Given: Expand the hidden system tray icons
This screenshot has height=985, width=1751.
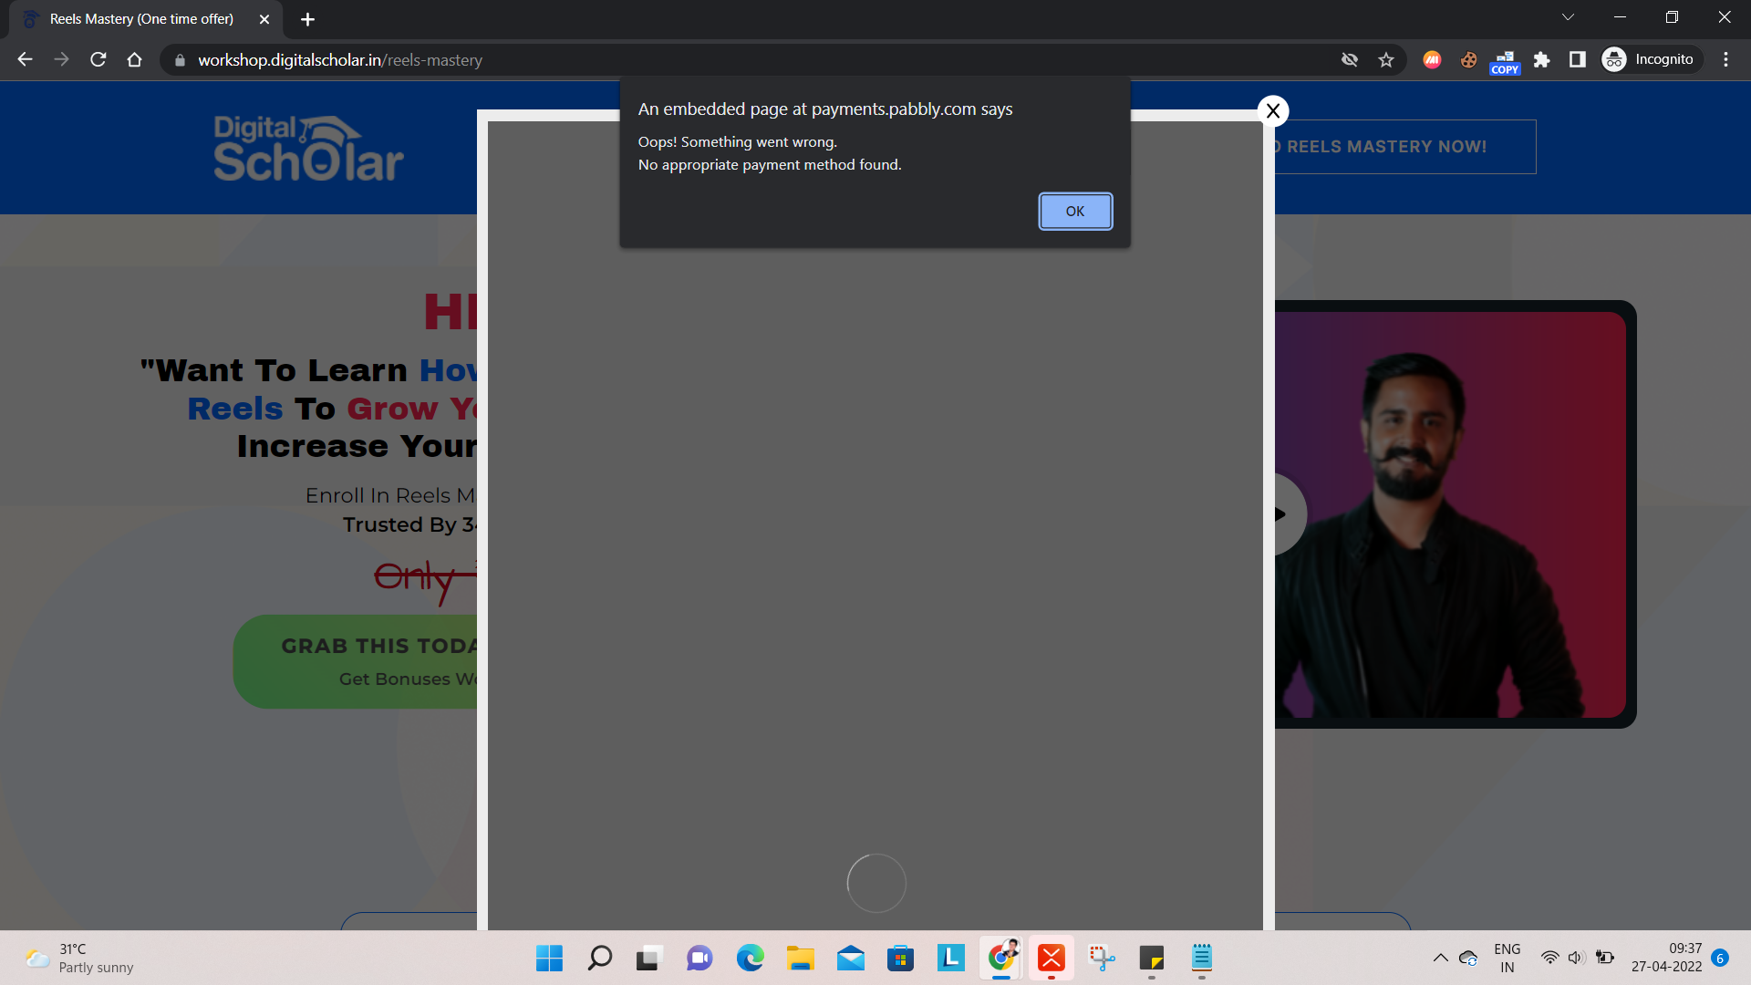Looking at the screenshot, I should click(1440, 959).
